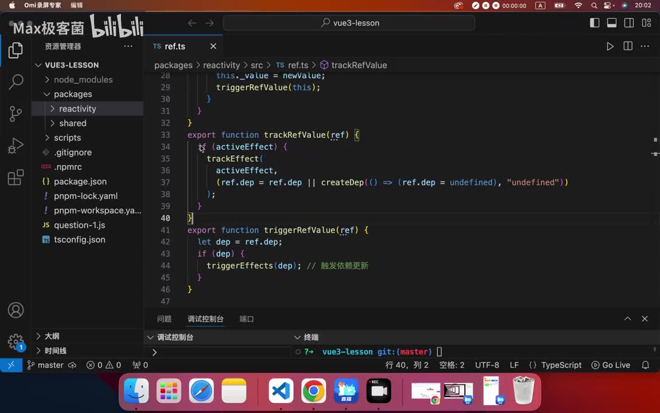Open explorer views and more actions ellipsis

pos(128,46)
